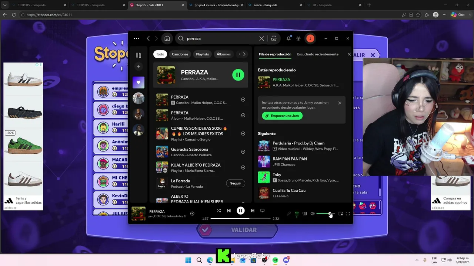
Task: Show more filter chips with right chevron
Action: click(244, 54)
